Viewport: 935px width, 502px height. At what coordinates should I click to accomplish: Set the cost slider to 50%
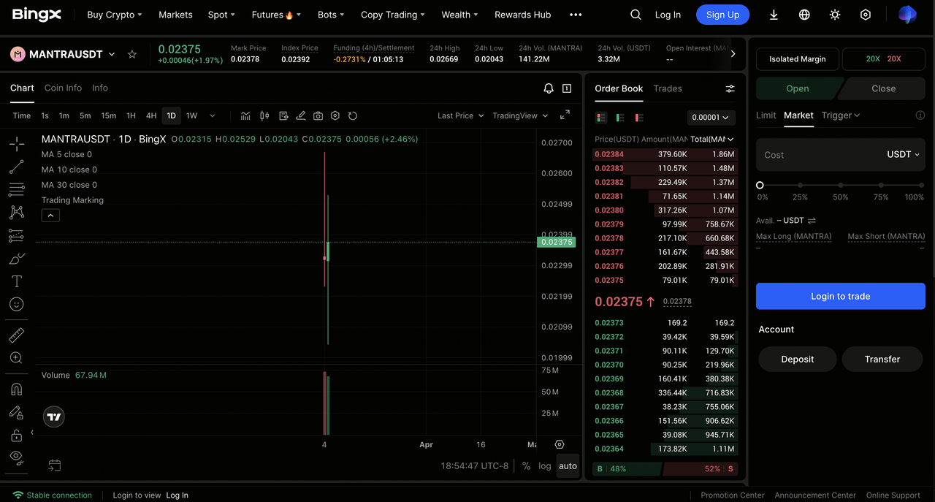click(x=841, y=186)
